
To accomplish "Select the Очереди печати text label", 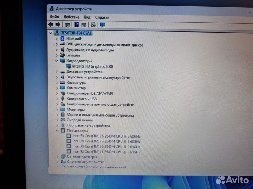I will point(80,120).
